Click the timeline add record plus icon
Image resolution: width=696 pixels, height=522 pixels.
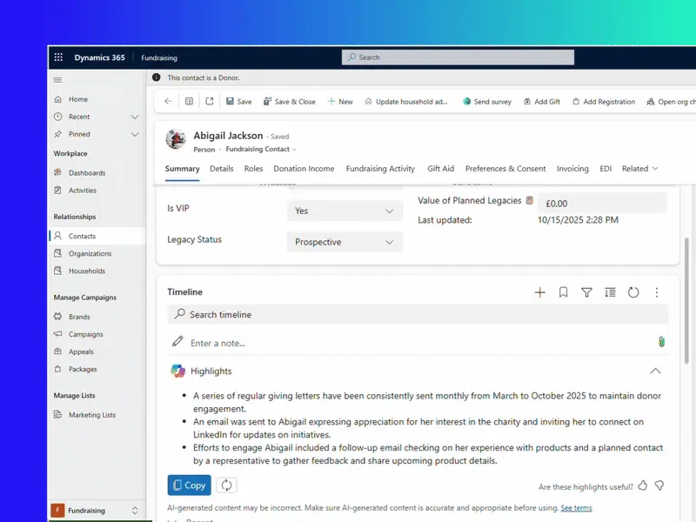539,292
